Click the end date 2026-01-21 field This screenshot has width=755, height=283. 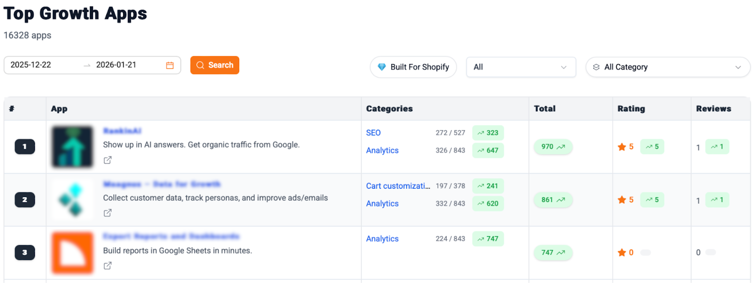coord(116,65)
